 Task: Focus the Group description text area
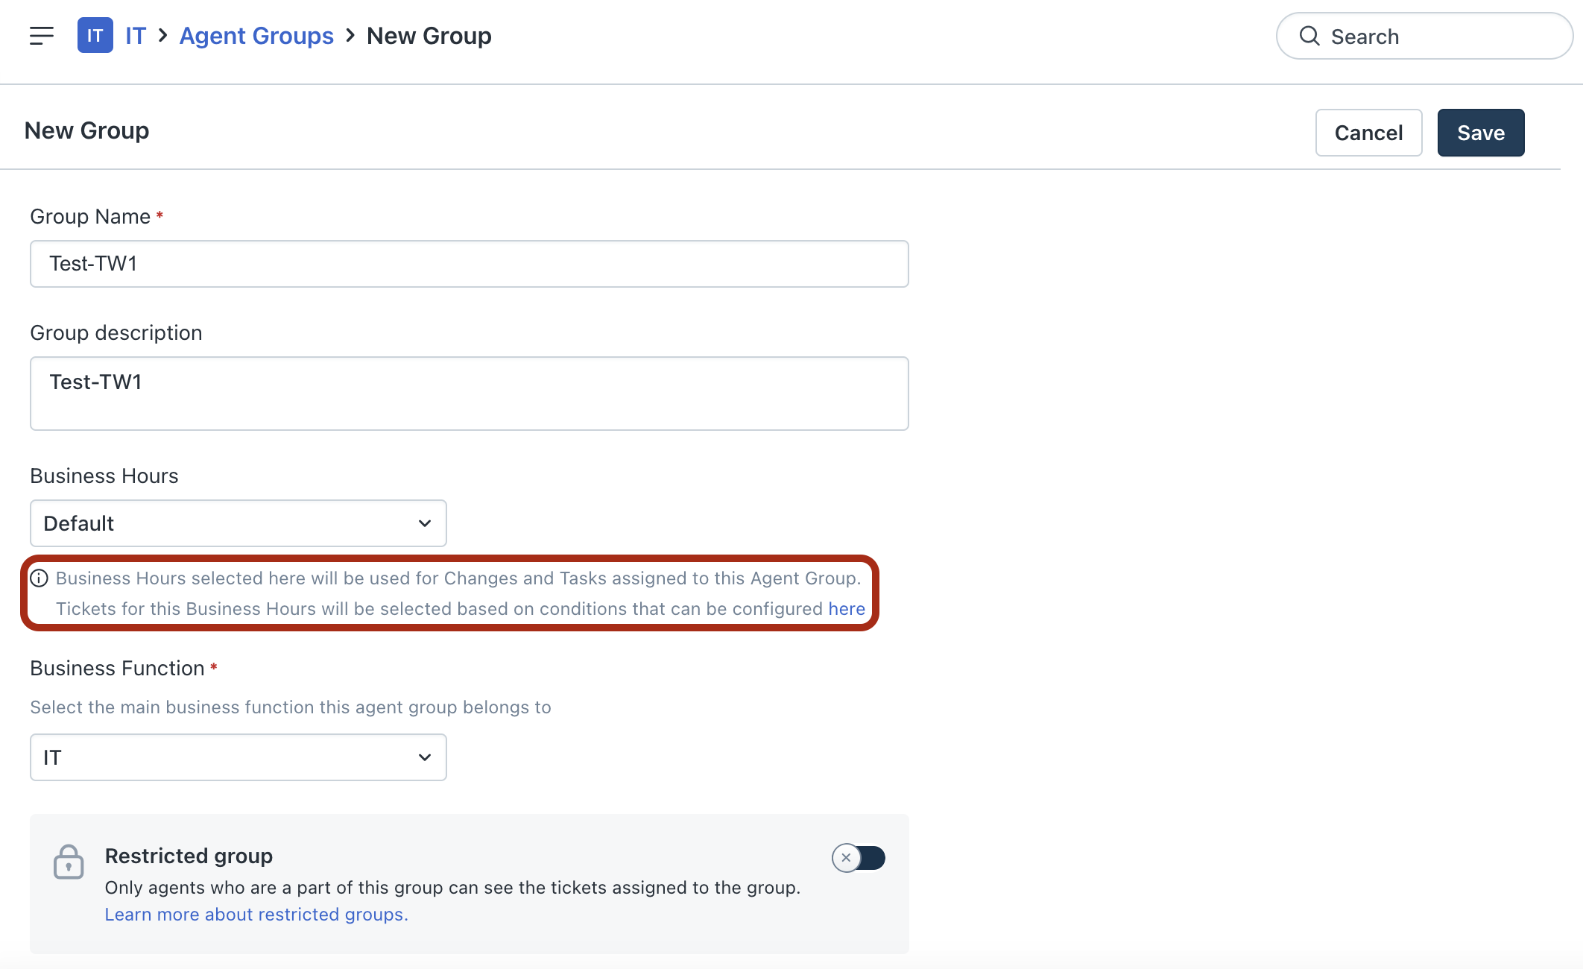(x=469, y=394)
